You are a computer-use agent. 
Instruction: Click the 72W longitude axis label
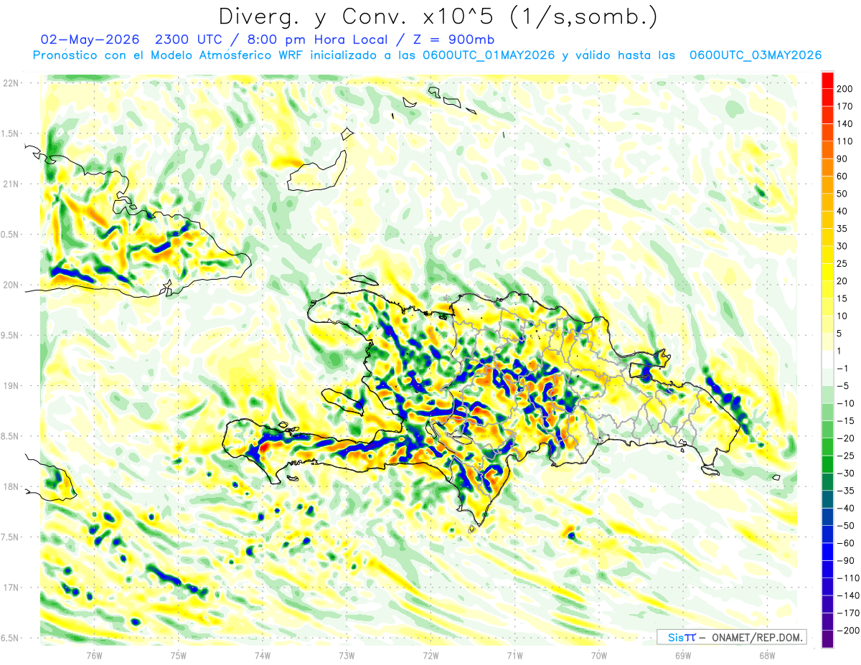(x=430, y=655)
